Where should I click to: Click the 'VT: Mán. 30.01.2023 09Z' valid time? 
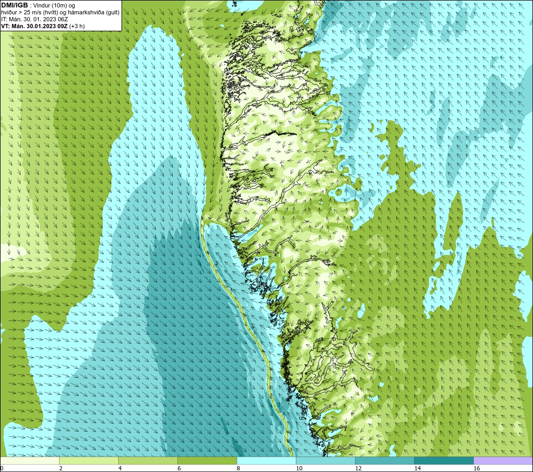point(34,26)
